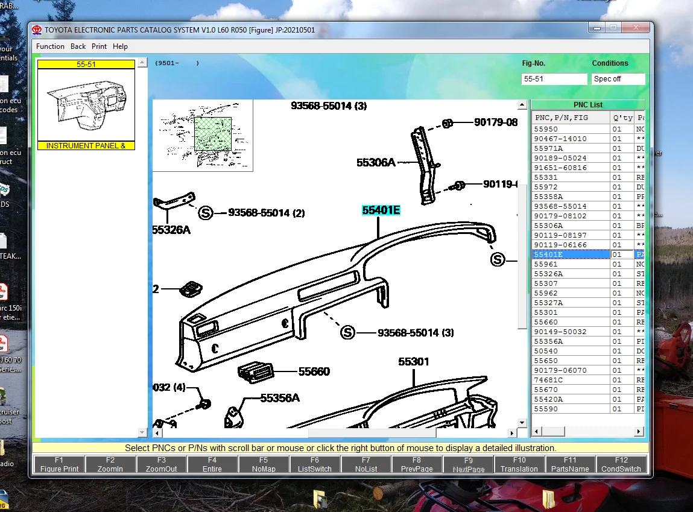The image size is (693, 512).
Task: Click the PNC, P/N, FIG column header
Action: click(571, 118)
